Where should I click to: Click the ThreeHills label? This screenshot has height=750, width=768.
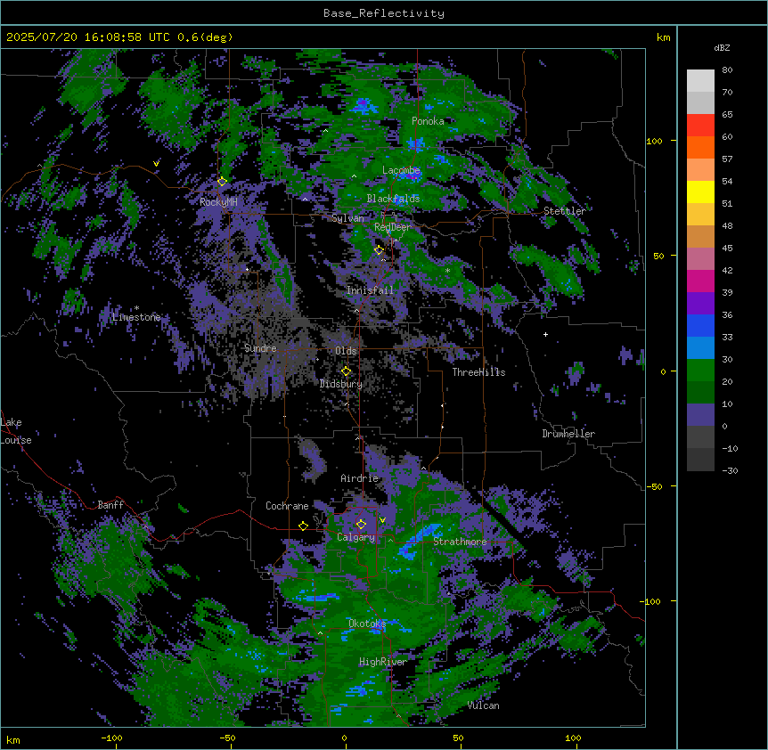(x=478, y=372)
